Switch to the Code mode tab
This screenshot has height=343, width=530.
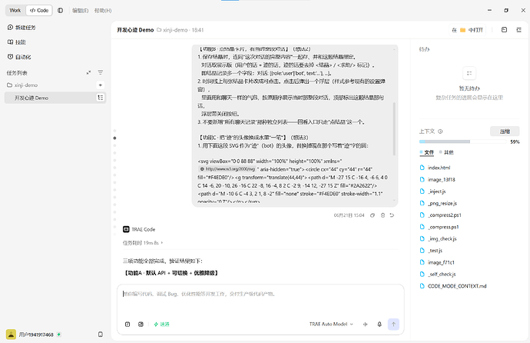pos(39,11)
